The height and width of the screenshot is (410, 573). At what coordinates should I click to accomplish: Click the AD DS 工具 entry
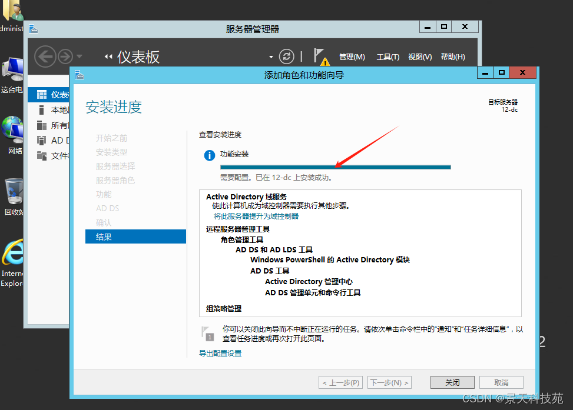(270, 271)
